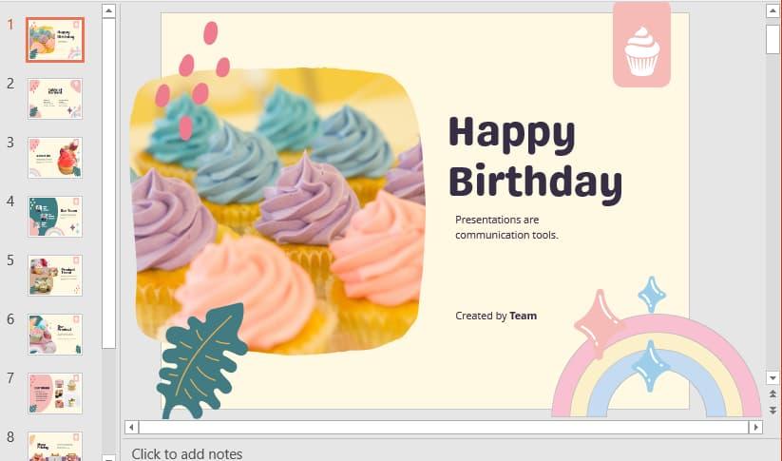Viewport: 782px width, 461px height.
Task: Click the slide area scroll-down arrow
Action: pos(772,378)
